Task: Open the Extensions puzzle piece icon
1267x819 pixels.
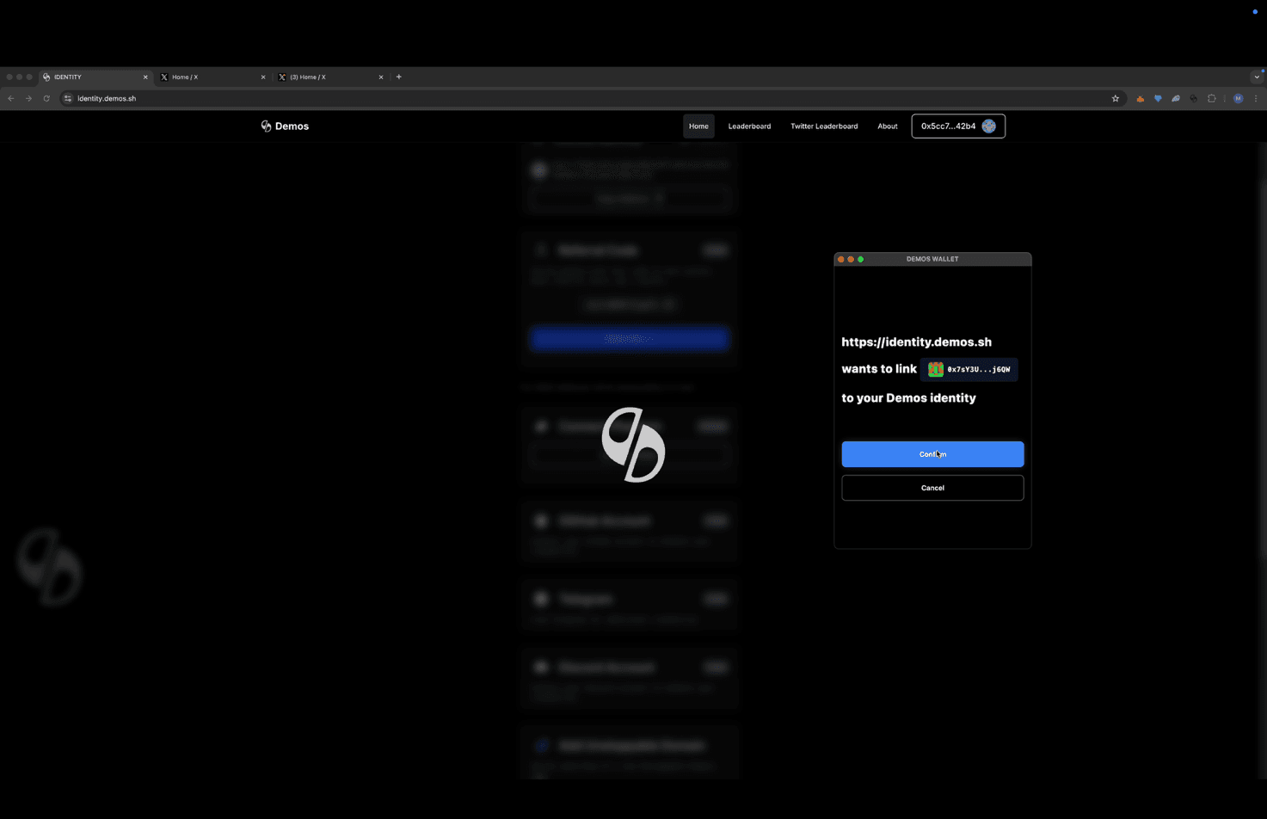Action: click(x=1213, y=98)
